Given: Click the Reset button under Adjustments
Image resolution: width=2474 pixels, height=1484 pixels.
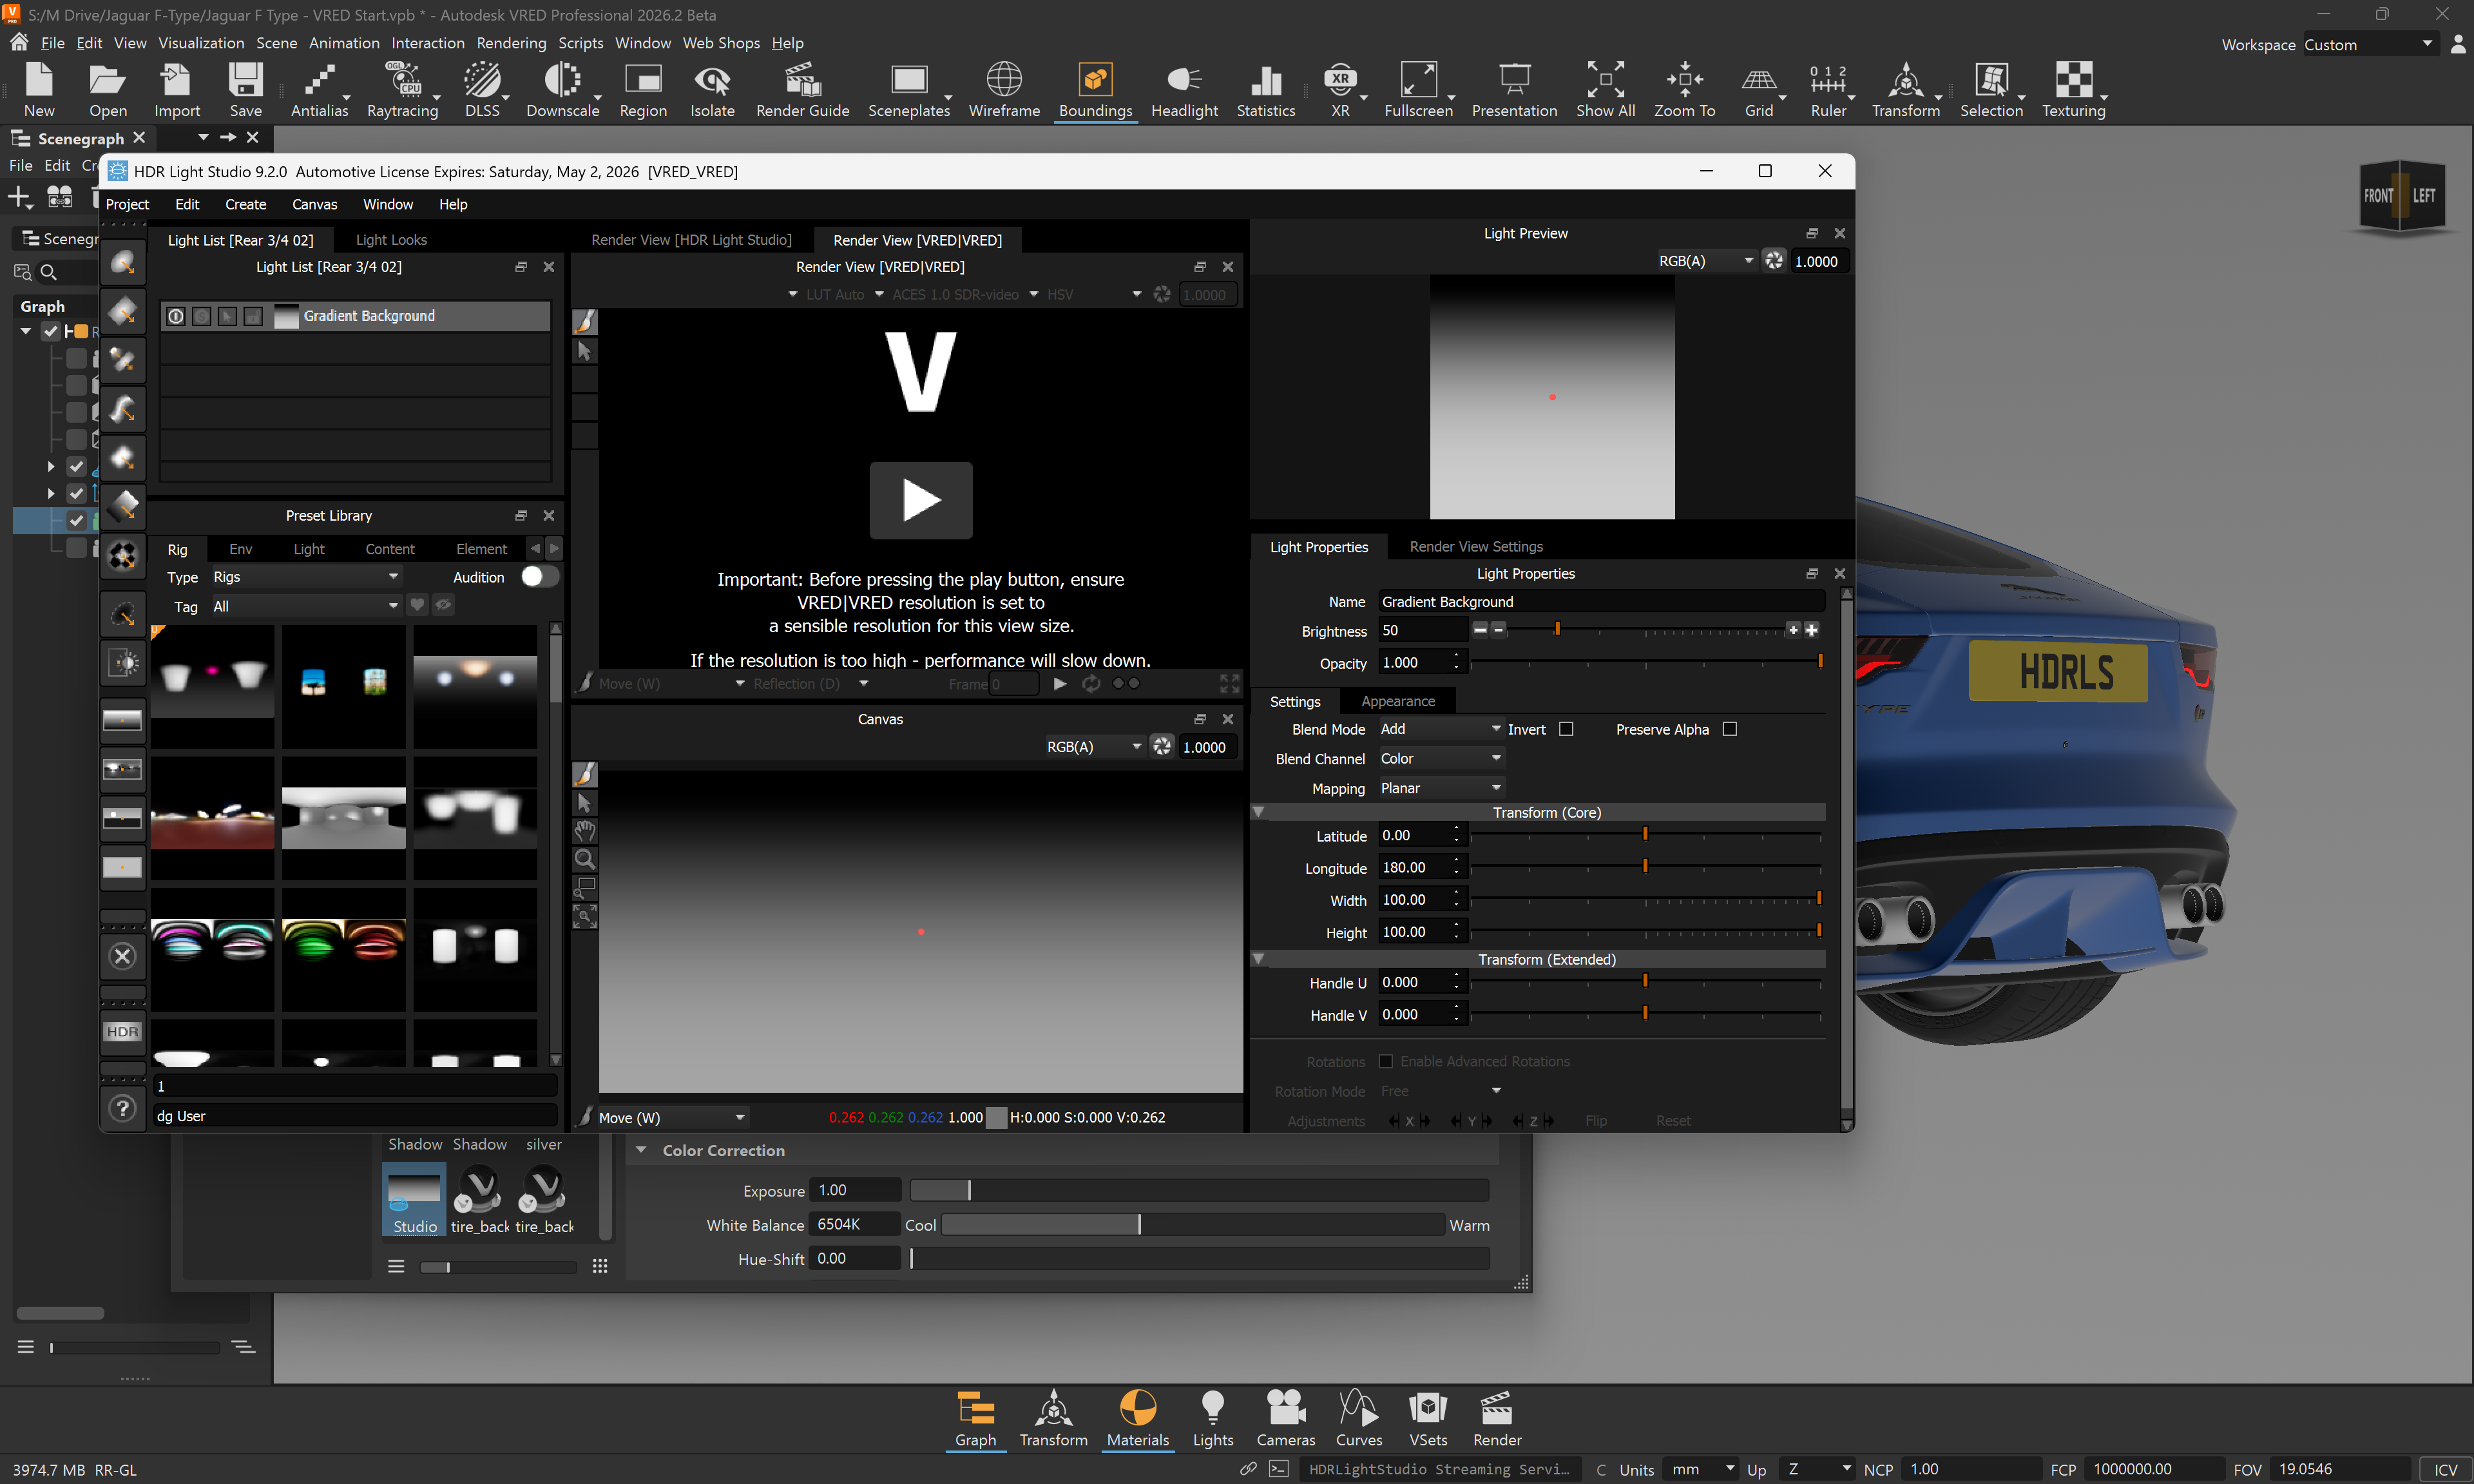Looking at the screenshot, I should click(x=1673, y=1120).
